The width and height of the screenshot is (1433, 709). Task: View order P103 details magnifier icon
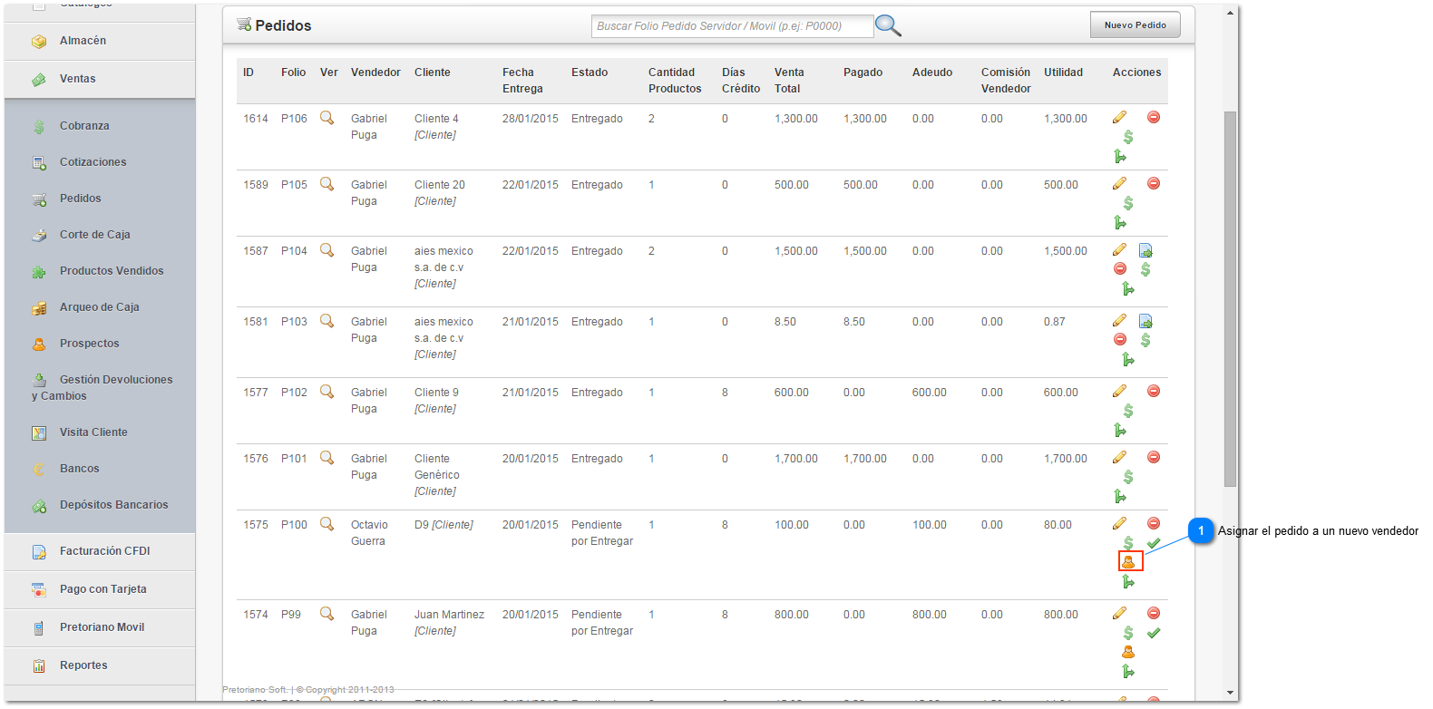[x=327, y=321]
